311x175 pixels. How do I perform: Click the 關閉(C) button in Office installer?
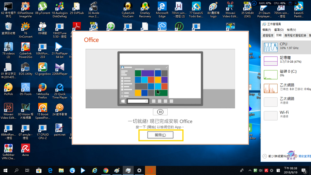click(160, 135)
